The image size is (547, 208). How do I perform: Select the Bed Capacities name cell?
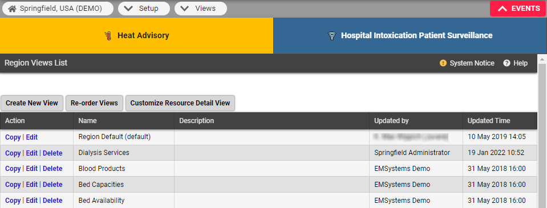pyautogui.click(x=124, y=184)
